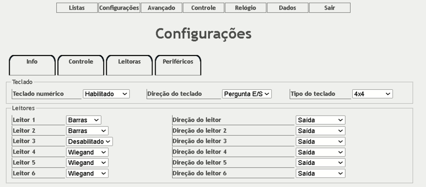The image size is (426, 187).
Task: Select the Direção do leitor 5 dropdown
Action: 320,163
